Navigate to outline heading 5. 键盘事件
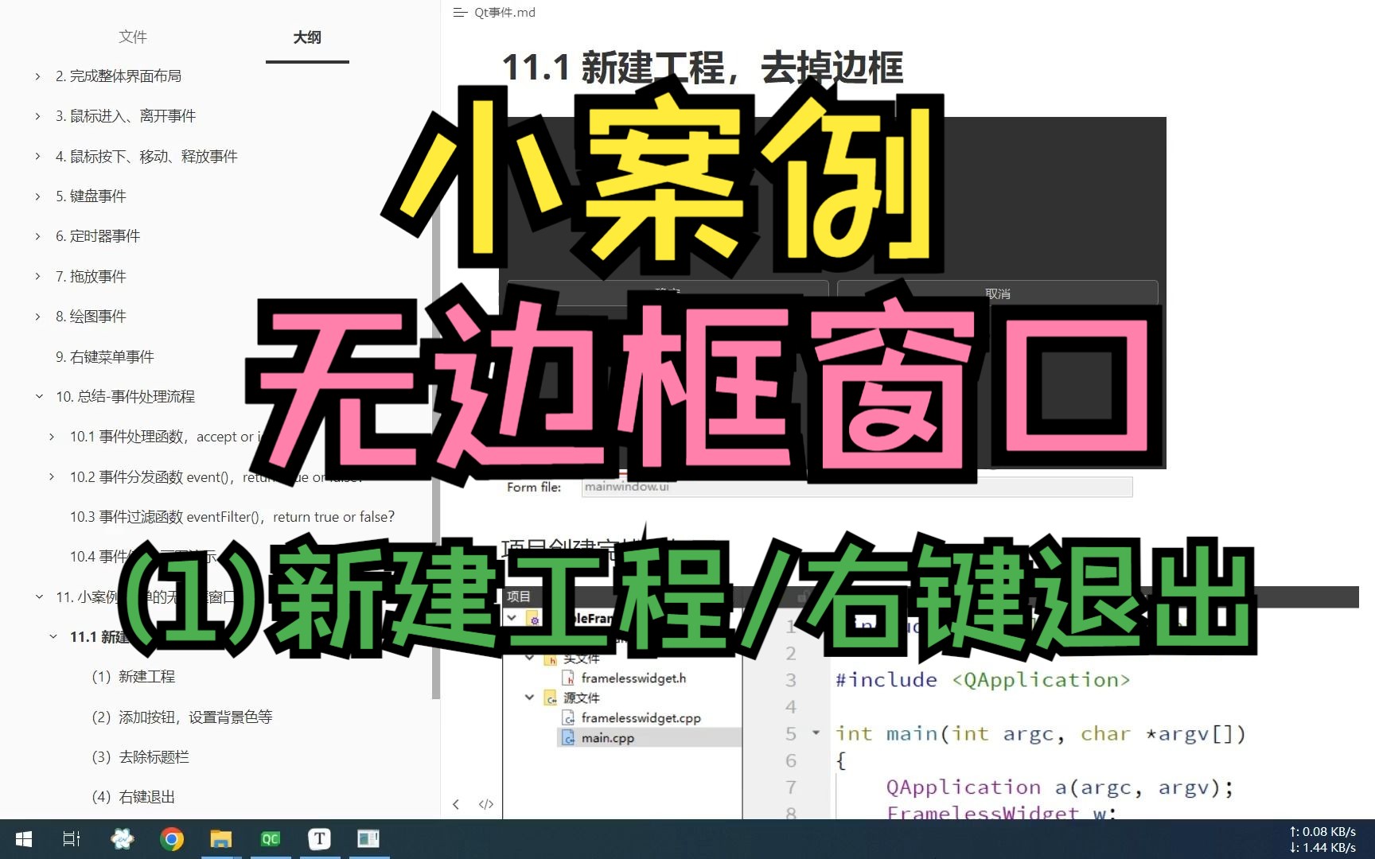The width and height of the screenshot is (1375, 859). (91, 196)
